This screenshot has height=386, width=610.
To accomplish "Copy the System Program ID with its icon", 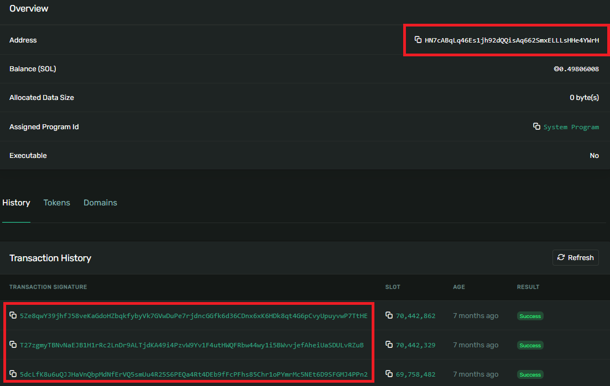I will pos(536,126).
